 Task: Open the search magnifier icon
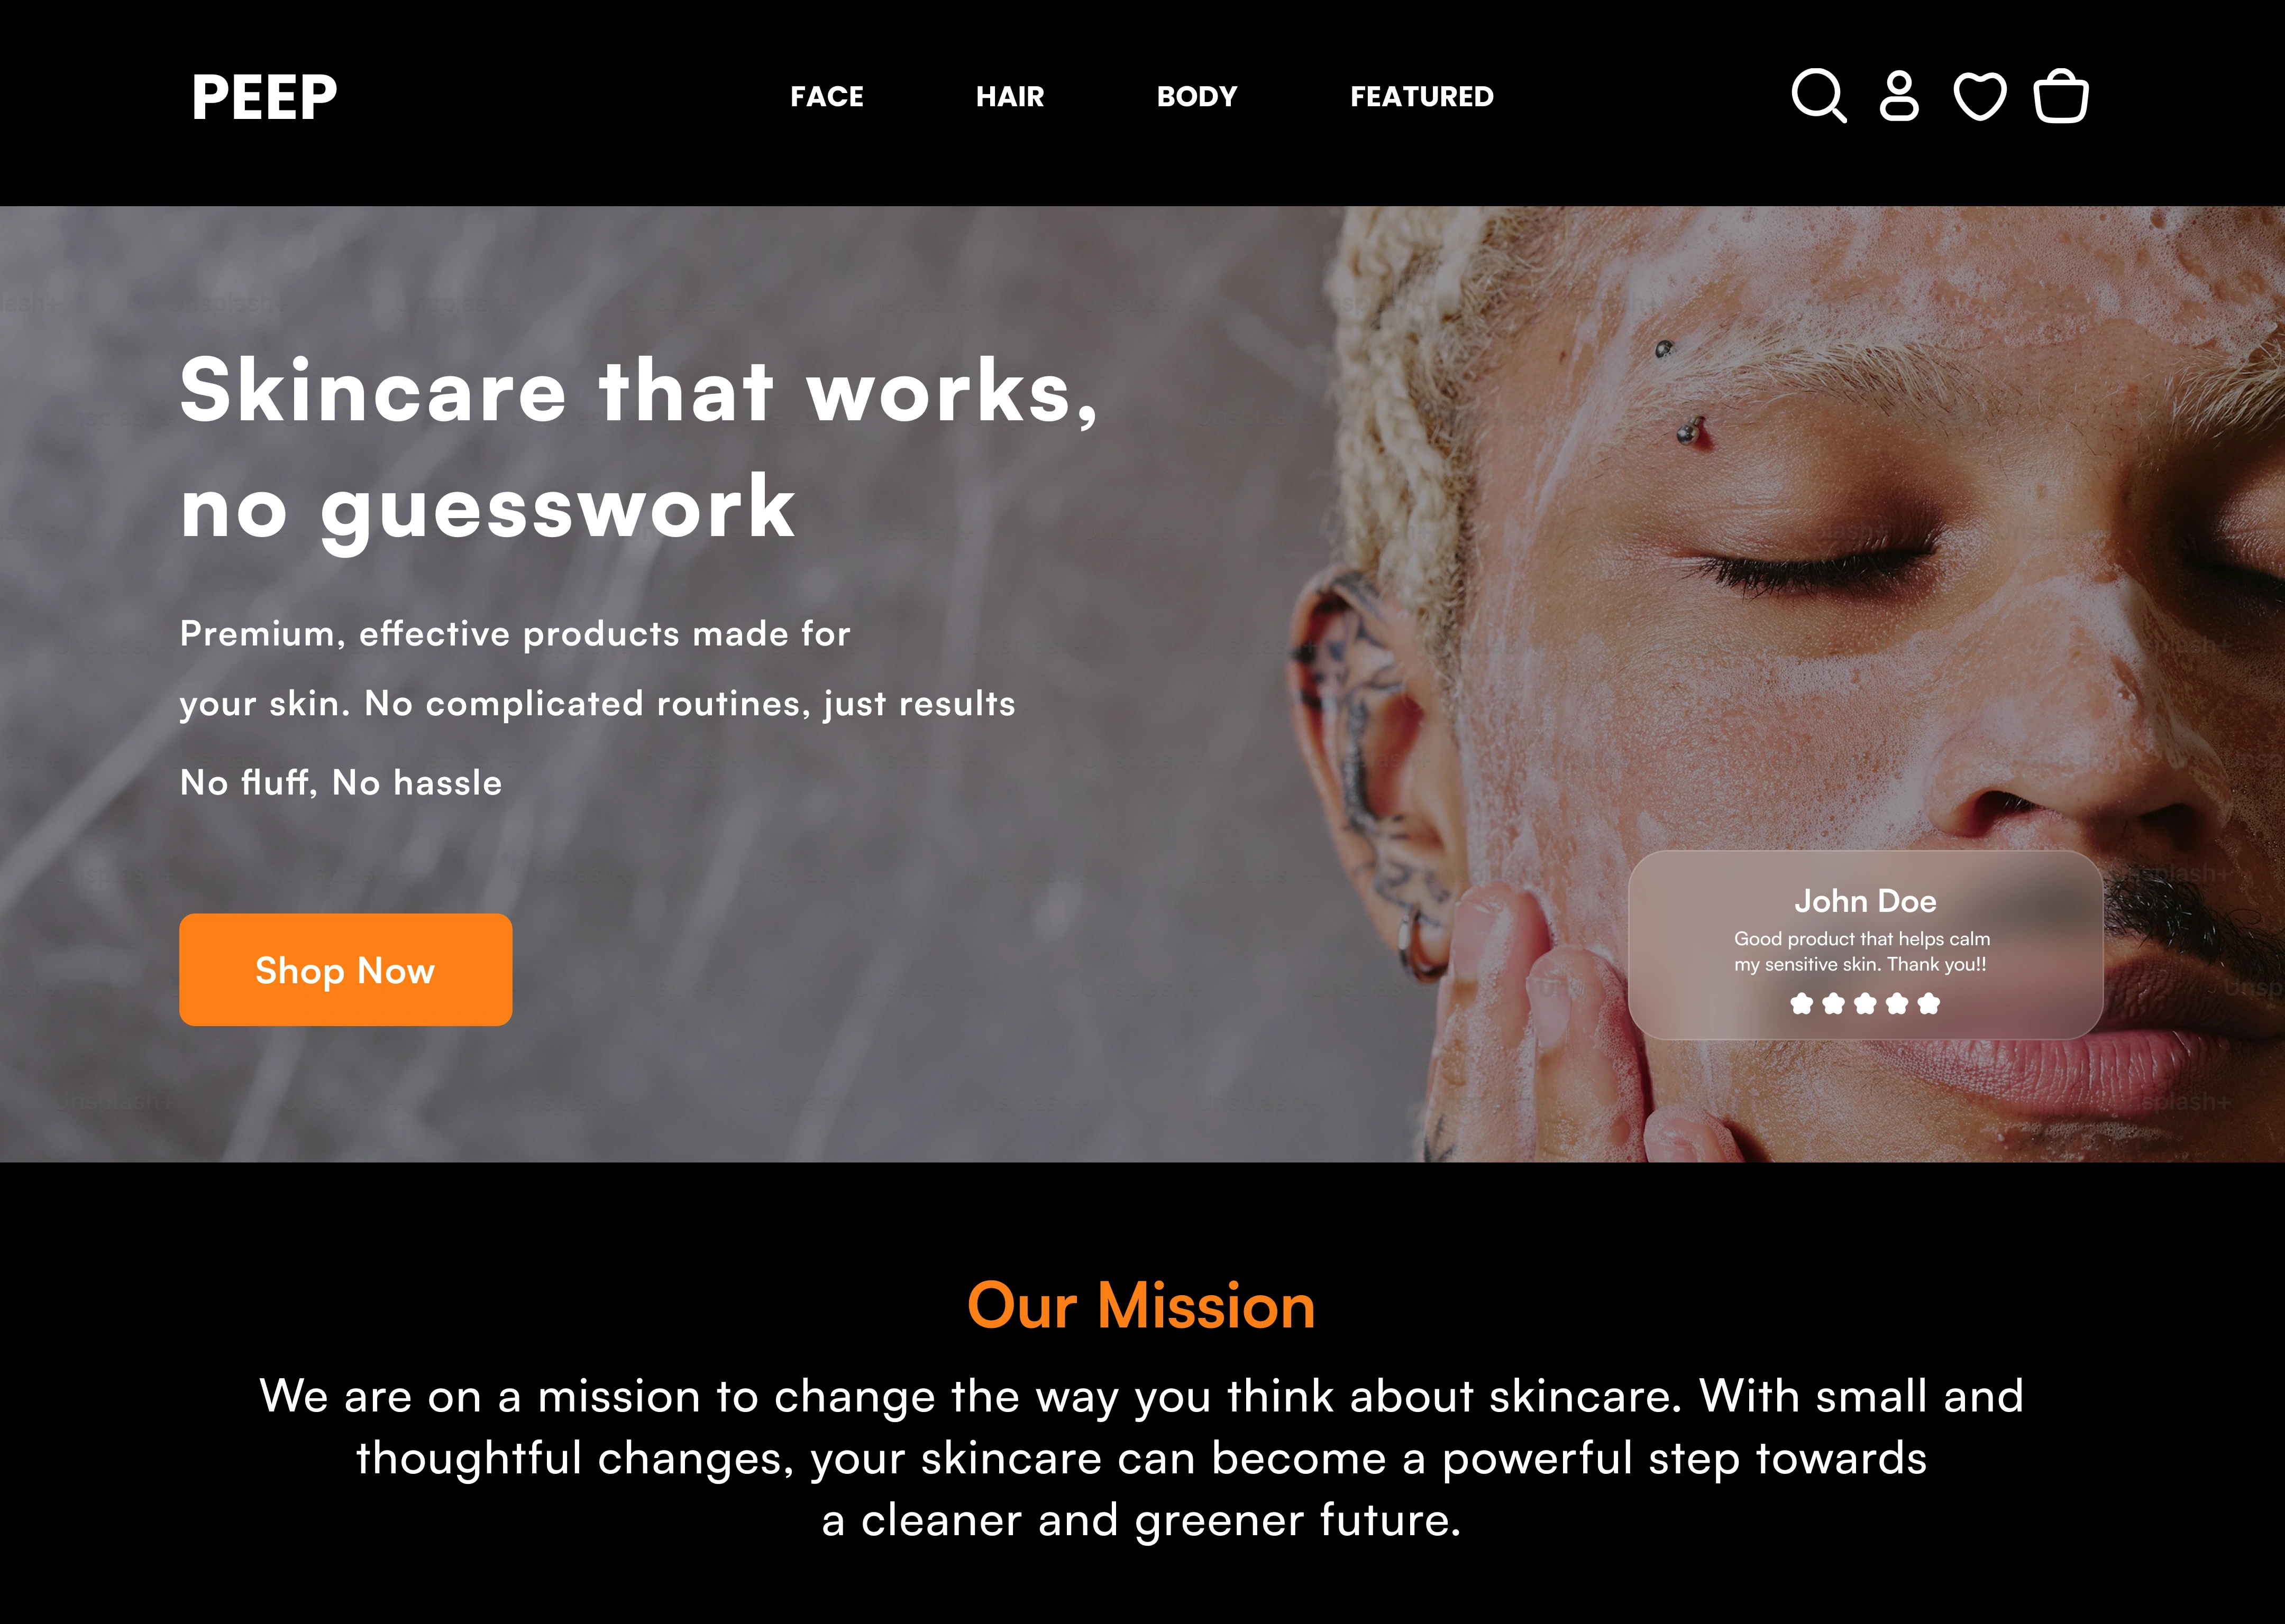(x=1819, y=96)
